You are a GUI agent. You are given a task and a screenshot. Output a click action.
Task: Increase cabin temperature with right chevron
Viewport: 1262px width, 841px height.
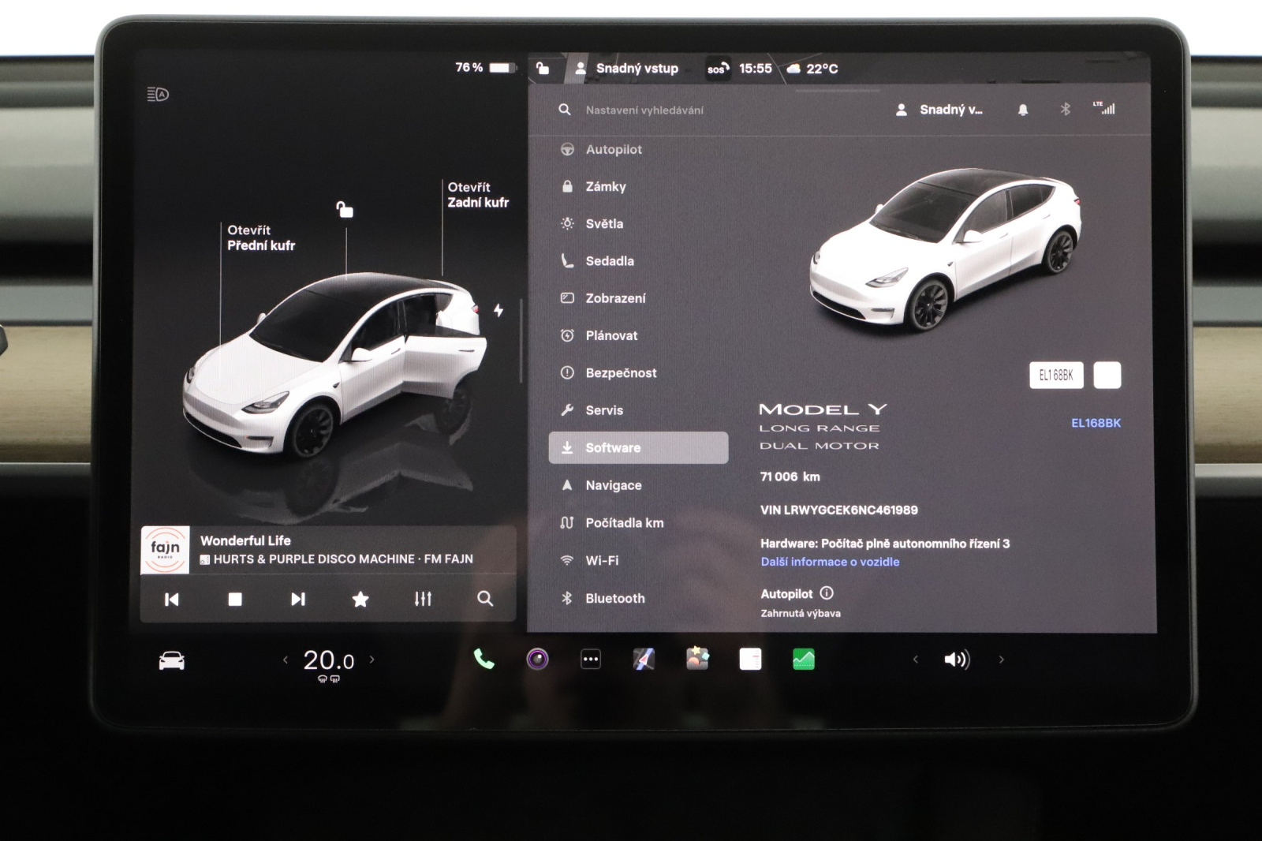pos(372,660)
